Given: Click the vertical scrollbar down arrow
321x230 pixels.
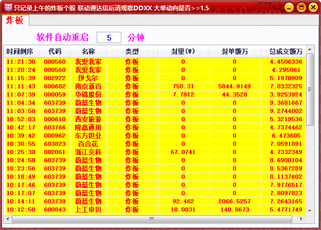Looking at the screenshot, I should pyautogui.click(x=310, y=210).
